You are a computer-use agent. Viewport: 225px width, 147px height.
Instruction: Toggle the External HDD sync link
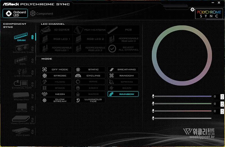click(x=33, y=84)
